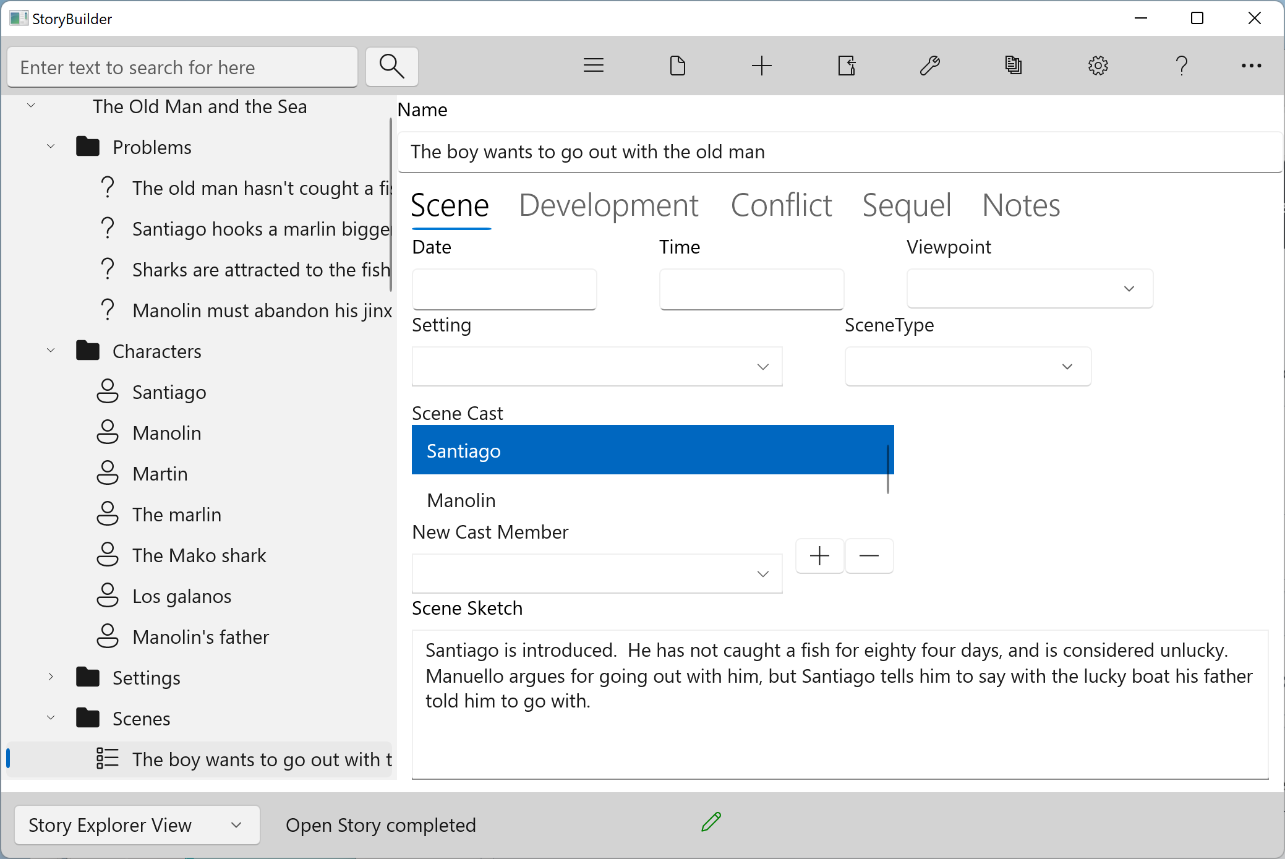Viewport: 1285px width, 859px height.
Task: Open preferences gear icon
Action: coord(1098,66)
